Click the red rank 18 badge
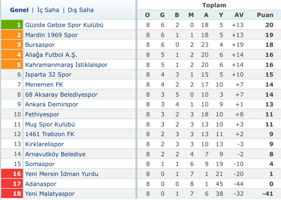Viewport: 281px width, 200px height. (x=11, y=194)
